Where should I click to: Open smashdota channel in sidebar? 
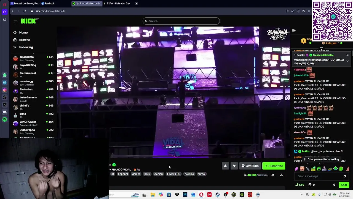[x=33, y=59]
